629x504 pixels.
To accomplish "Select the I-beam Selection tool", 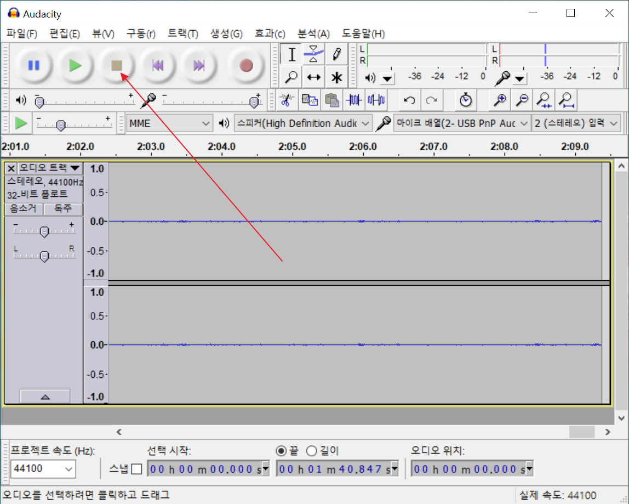I will click(x=291, y=55).
